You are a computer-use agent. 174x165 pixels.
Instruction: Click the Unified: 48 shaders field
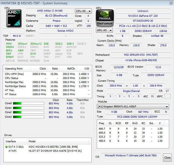(157, 36)
